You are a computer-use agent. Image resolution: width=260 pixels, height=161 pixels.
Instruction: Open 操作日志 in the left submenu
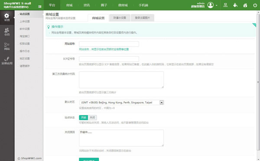pos(25,51)
